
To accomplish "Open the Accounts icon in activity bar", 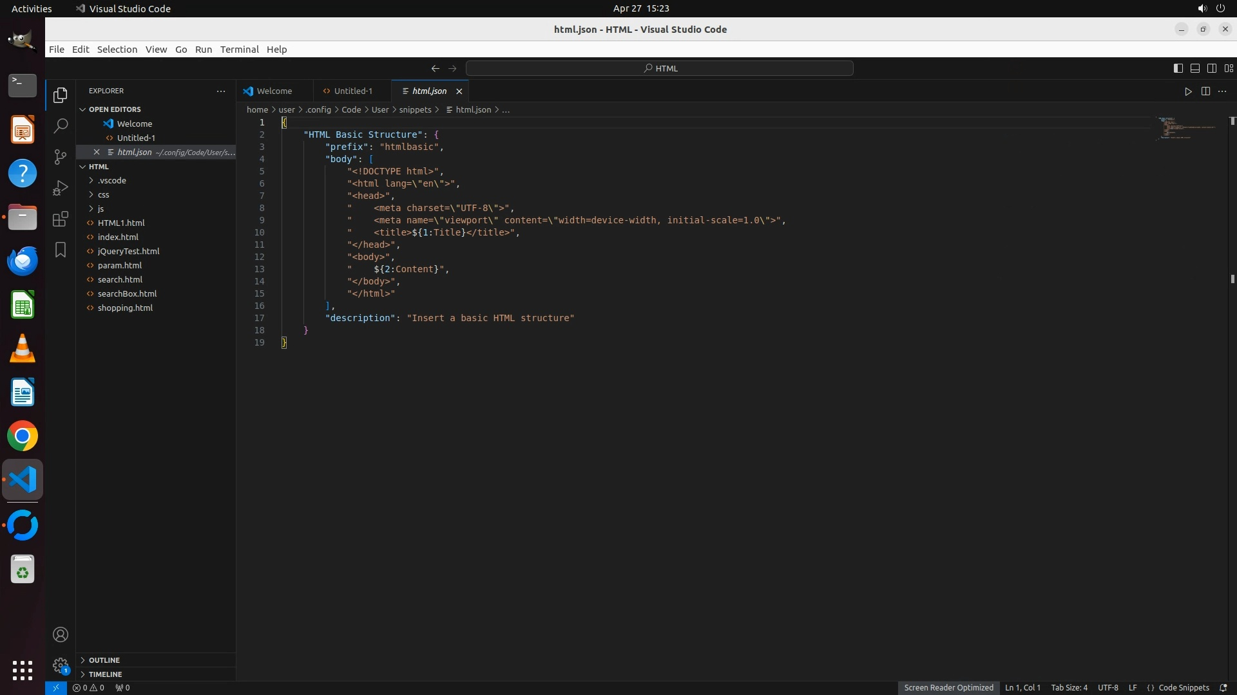I will point(61,635).
